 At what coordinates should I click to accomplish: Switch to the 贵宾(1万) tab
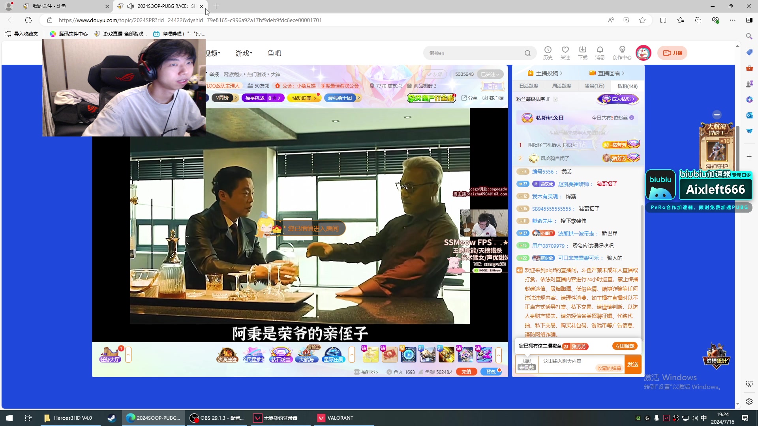(594, 86)
